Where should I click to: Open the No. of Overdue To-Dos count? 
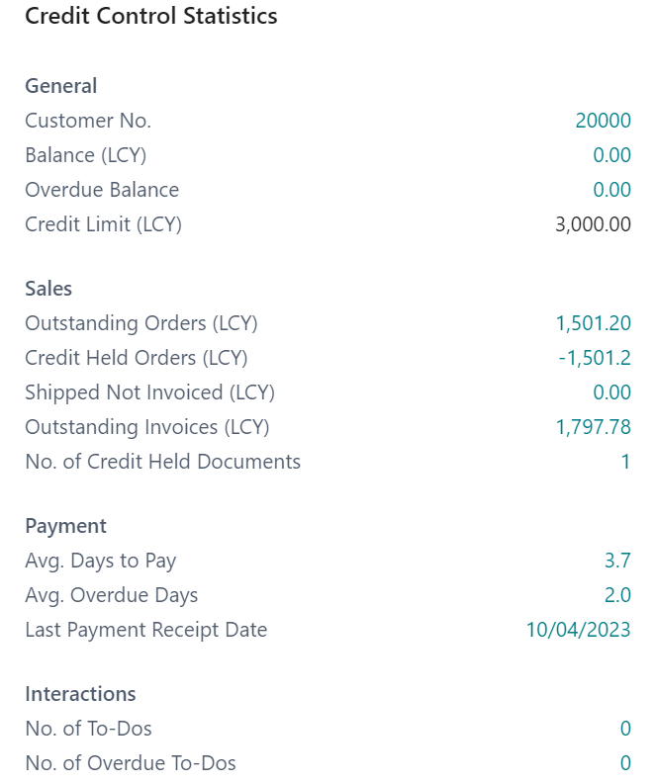[x=625, y=763]
